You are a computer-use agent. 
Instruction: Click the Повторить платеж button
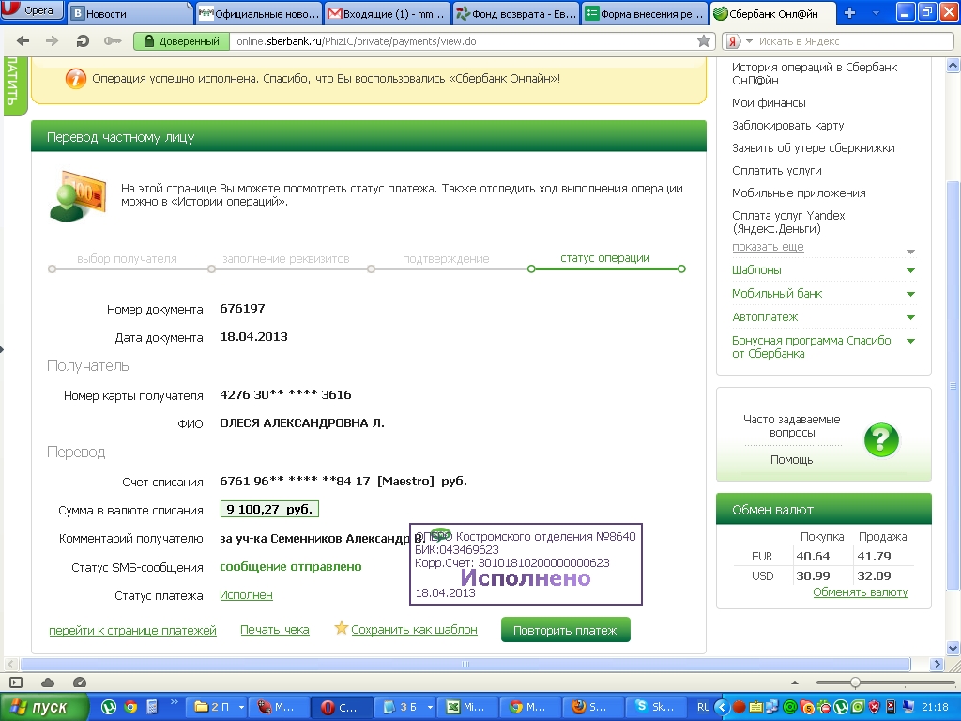click(x=565, y=630)
